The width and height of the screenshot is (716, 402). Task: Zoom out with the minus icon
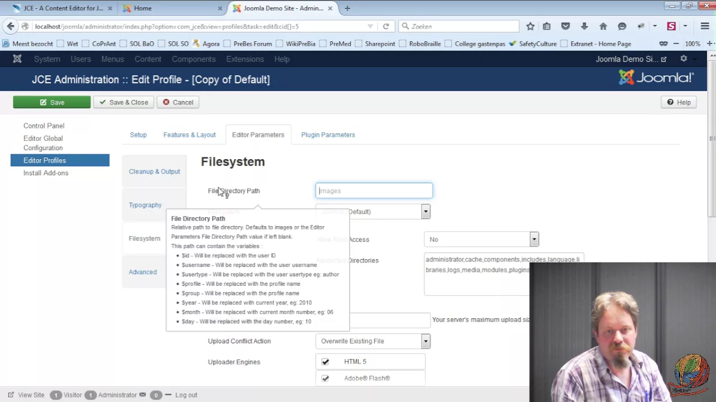tap(676, 44)
